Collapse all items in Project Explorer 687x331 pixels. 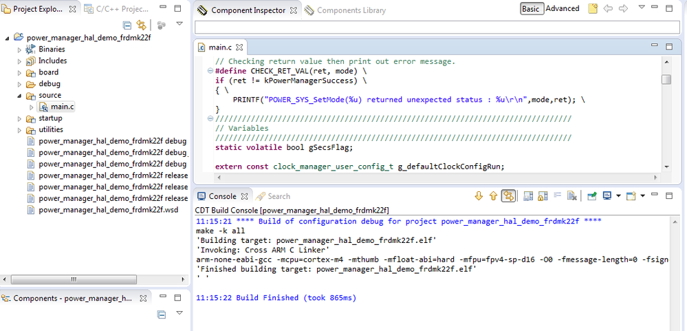(x=127, y=25)
